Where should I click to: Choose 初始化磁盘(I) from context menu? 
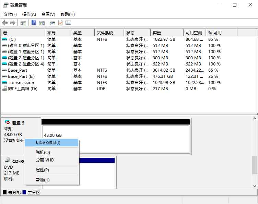(51, 143)
